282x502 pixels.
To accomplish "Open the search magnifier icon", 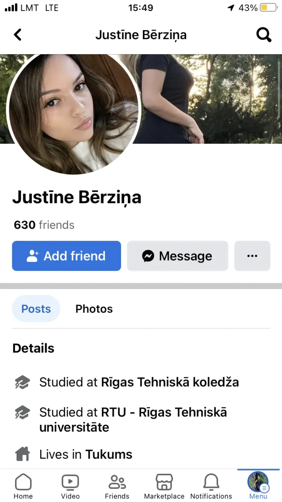I will (x=264, y=34).
